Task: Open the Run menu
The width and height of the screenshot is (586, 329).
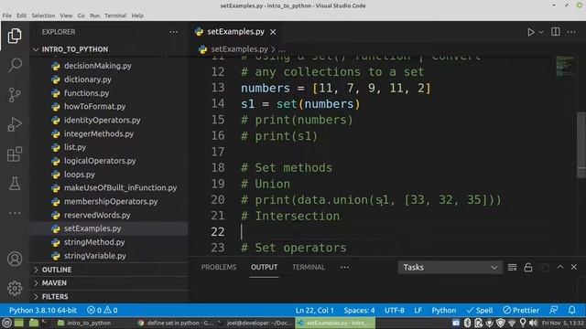Action: pyautogui.click(x=94, y=16)
